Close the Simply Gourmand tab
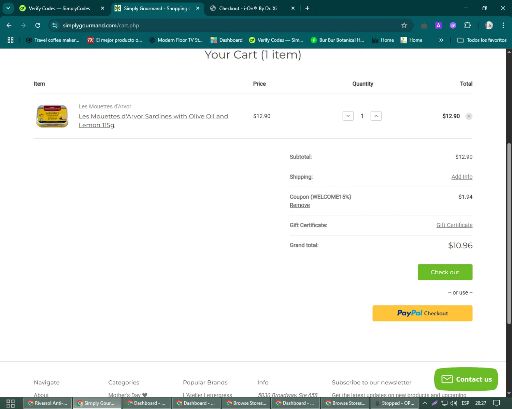The image size is (512, 409). [198, 8]
